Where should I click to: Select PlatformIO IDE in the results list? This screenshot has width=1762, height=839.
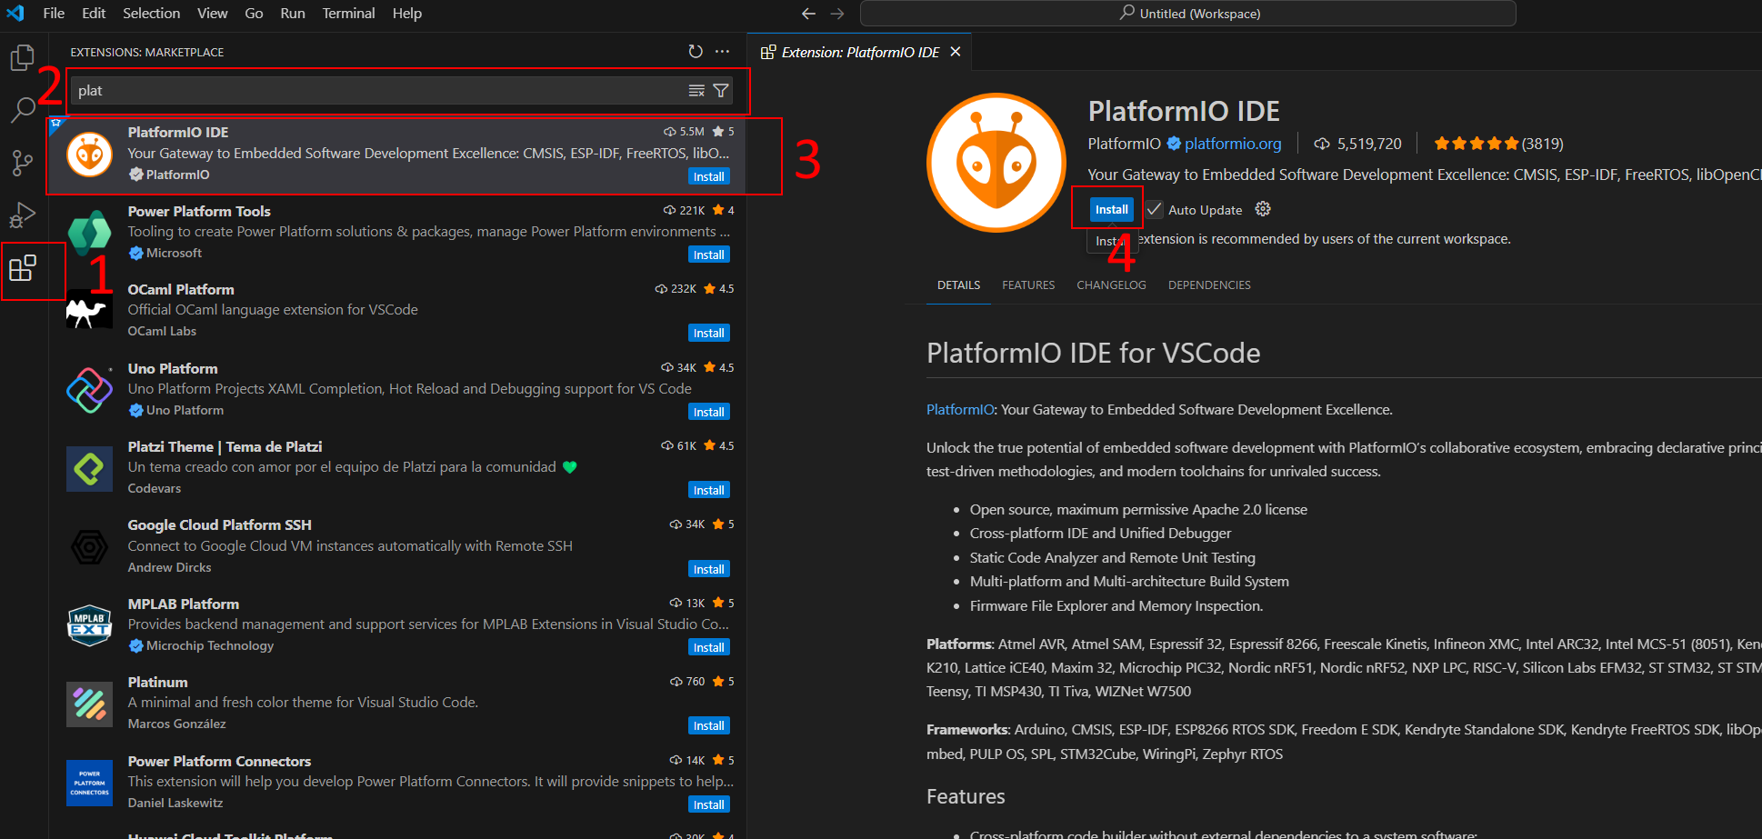tap(397, 155)
